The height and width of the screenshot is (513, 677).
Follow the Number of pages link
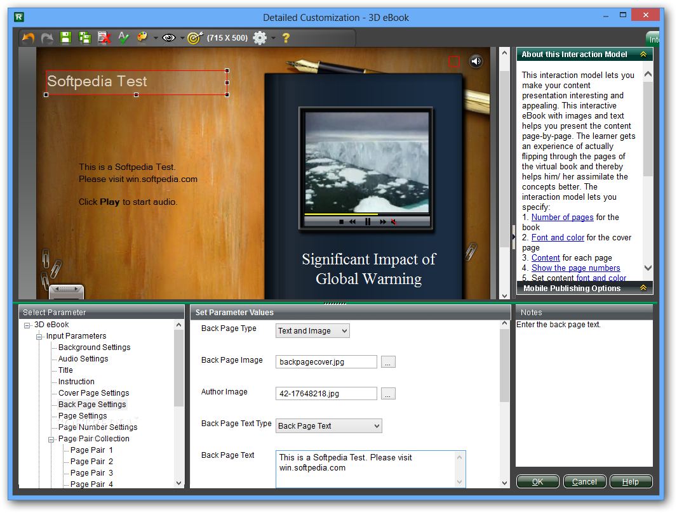562,218
